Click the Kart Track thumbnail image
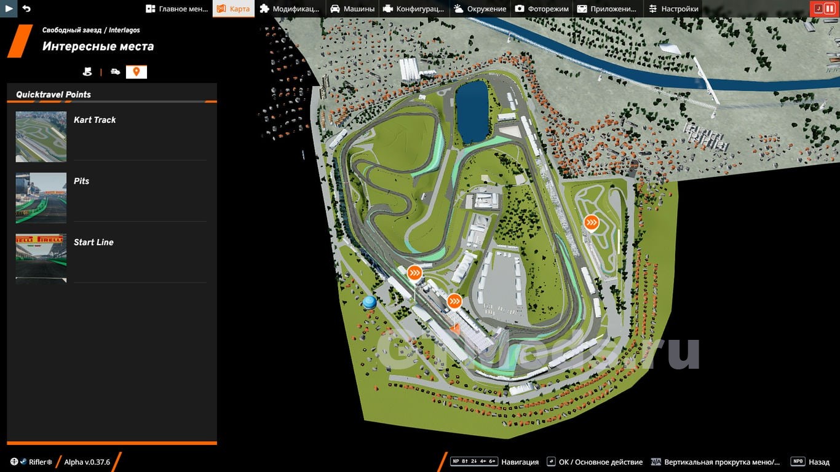Image resolution: width=840 pixels, height=472 pixels. 41,136
